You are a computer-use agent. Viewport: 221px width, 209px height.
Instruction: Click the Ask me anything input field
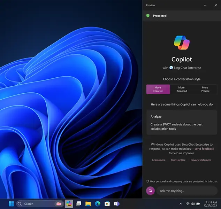186,191
